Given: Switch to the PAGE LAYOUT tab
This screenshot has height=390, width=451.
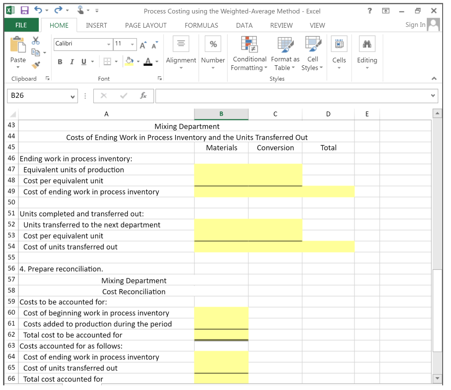Looking at the screenshot, I should [x=146, y=25].
